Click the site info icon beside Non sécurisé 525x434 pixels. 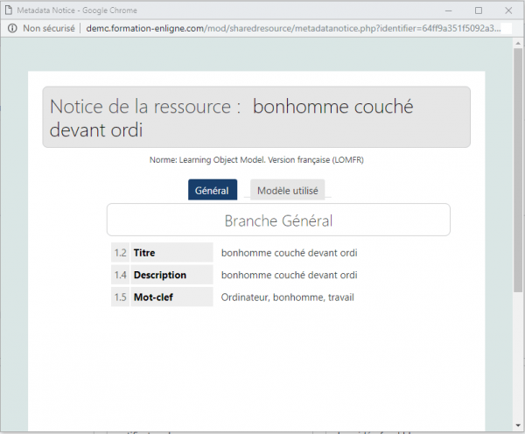click(11, 27)
